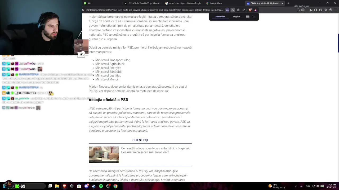Image resolution: width=339 pixels, height=190 pixels.
Task: Open the volume speaker icon in system tray
Action: click(318, 186)
